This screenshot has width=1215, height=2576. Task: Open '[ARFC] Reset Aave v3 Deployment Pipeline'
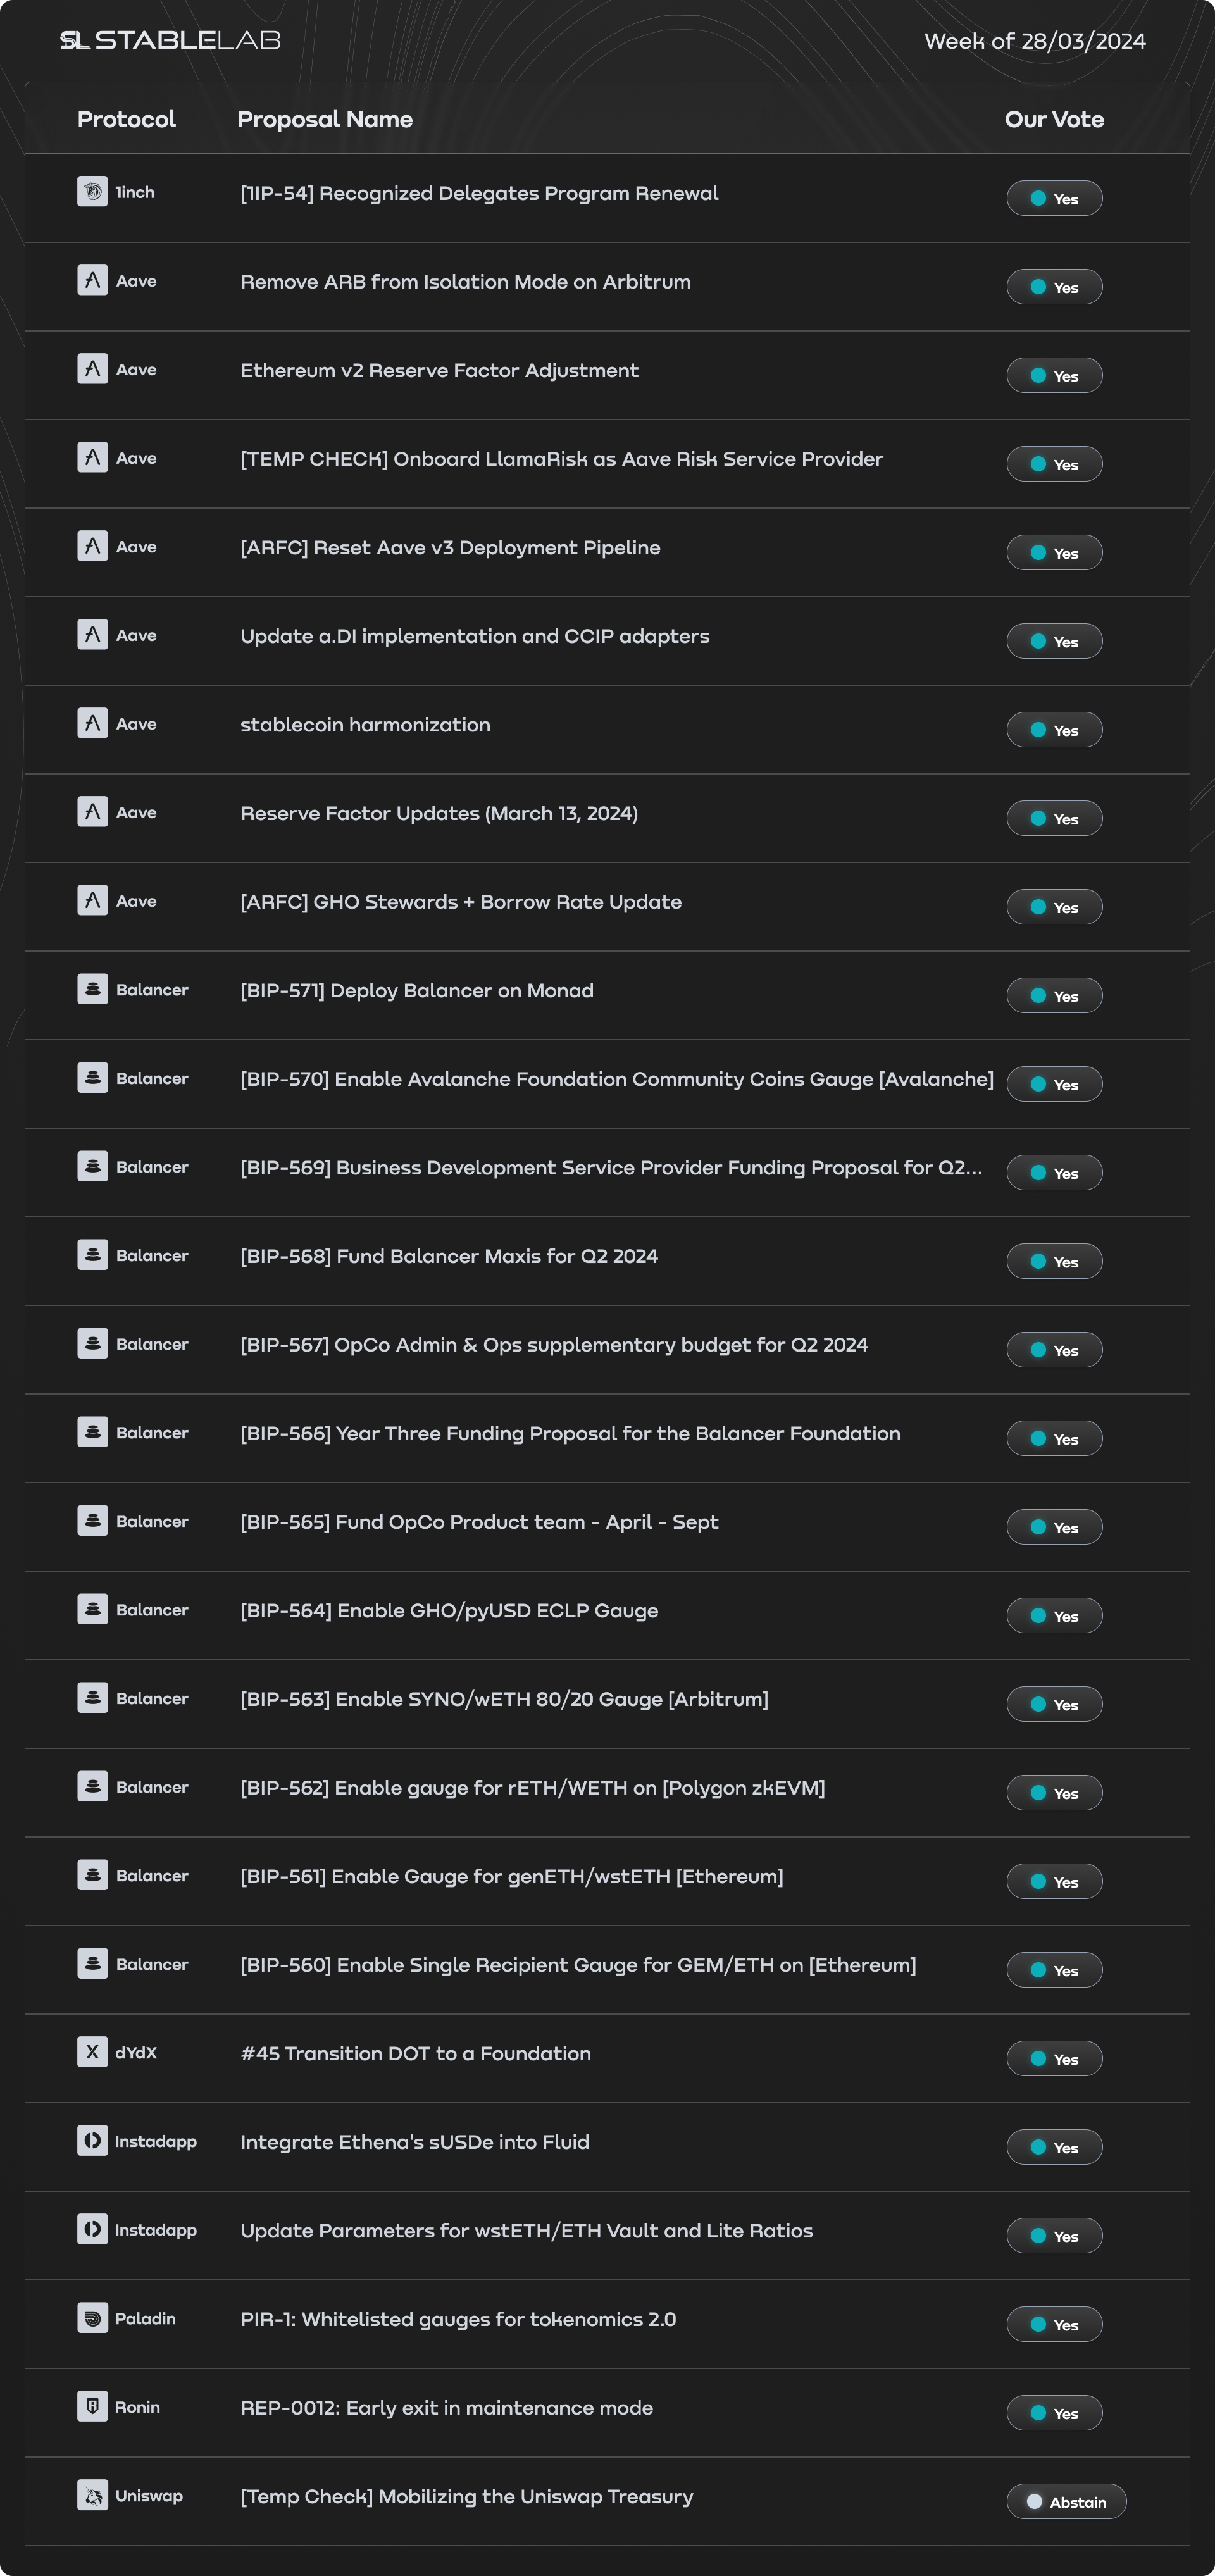pos(450,548)
